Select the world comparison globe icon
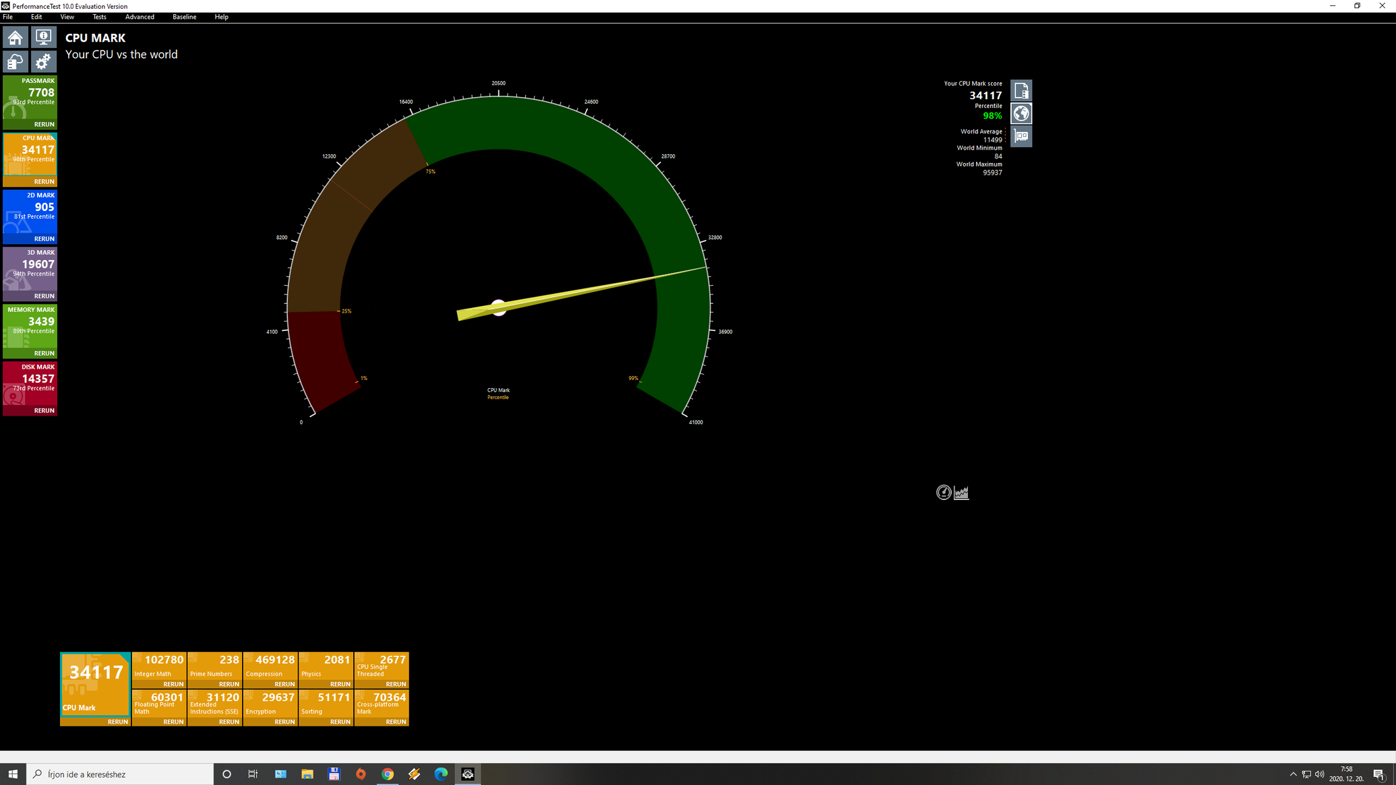This screenshot has height=785, width=1396. (x=1021, y=113)
